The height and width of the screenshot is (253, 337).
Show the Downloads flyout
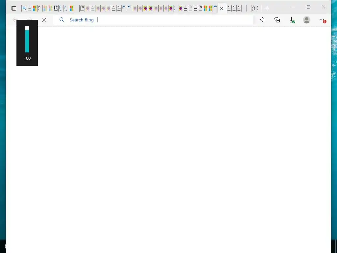(x=292, y=20)
